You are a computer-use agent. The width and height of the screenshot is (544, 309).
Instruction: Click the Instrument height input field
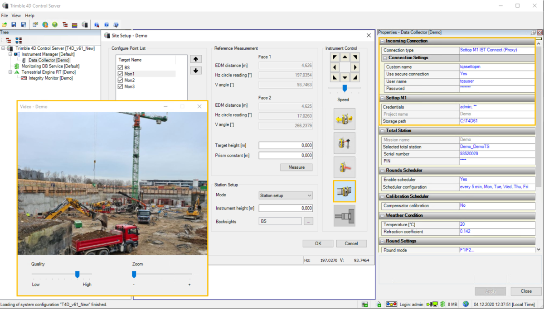pos(286,209)
